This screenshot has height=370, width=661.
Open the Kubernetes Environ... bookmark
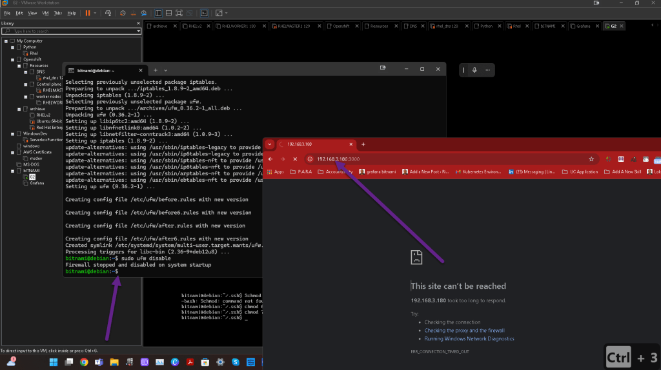[478, 171]
